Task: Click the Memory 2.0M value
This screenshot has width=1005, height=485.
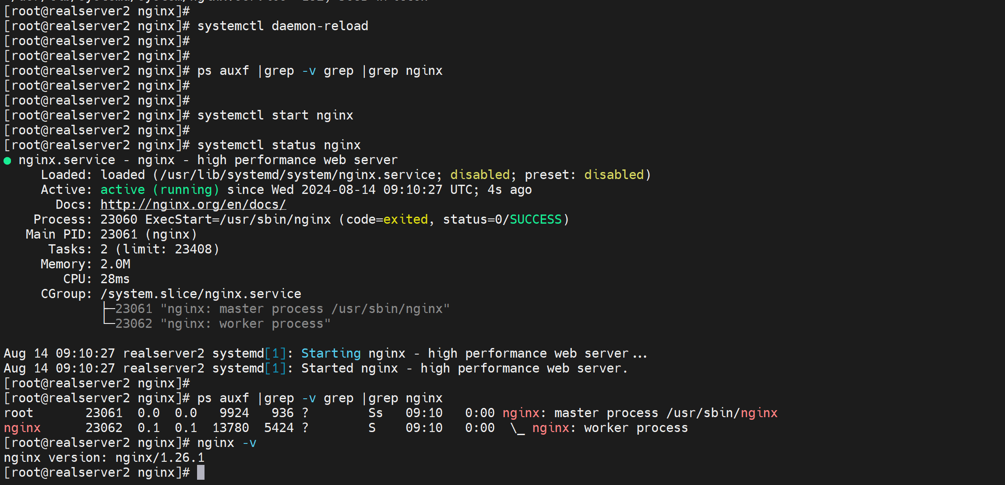Action: coord(115,264)
